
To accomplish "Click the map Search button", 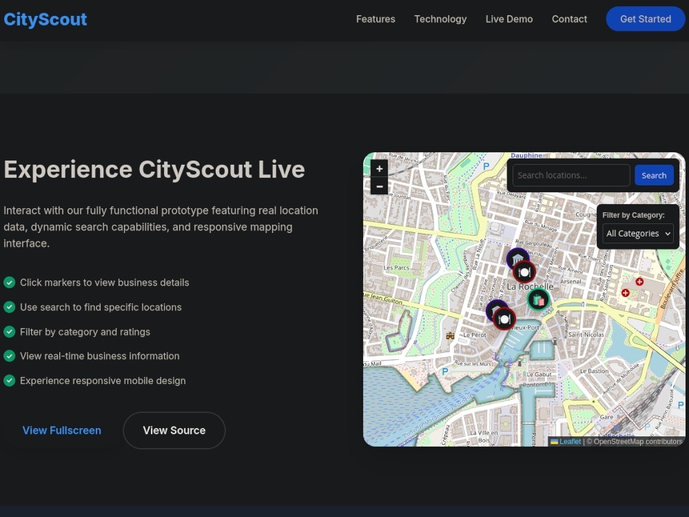I will coord(654,175).
